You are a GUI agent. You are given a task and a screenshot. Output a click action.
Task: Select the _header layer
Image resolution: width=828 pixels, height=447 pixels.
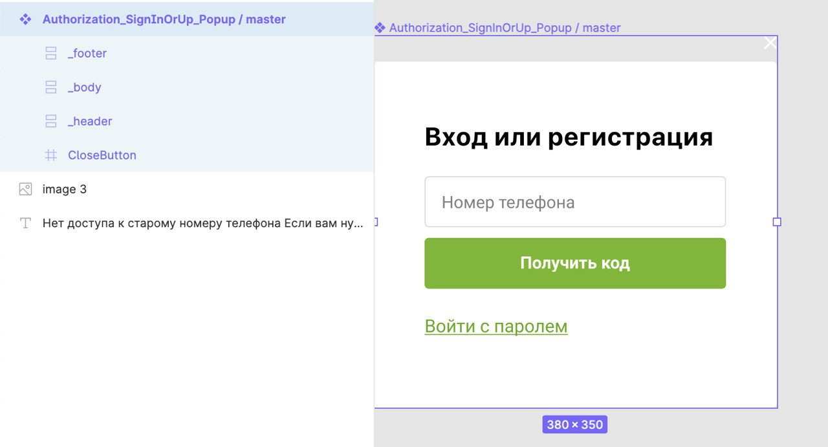click(x=187, y=121)
